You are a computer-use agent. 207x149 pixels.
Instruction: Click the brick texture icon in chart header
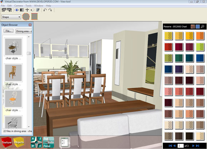pos(193,26)
